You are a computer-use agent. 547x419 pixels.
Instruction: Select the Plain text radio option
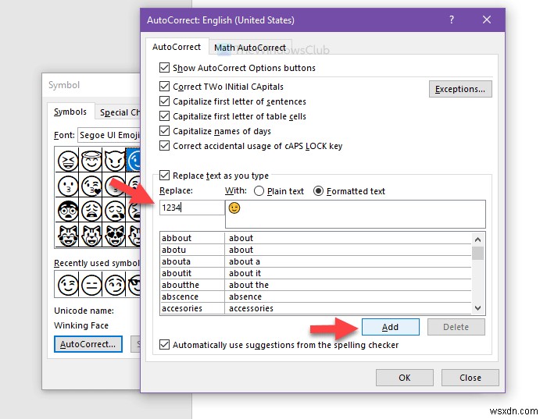click(x=259, y=191)
